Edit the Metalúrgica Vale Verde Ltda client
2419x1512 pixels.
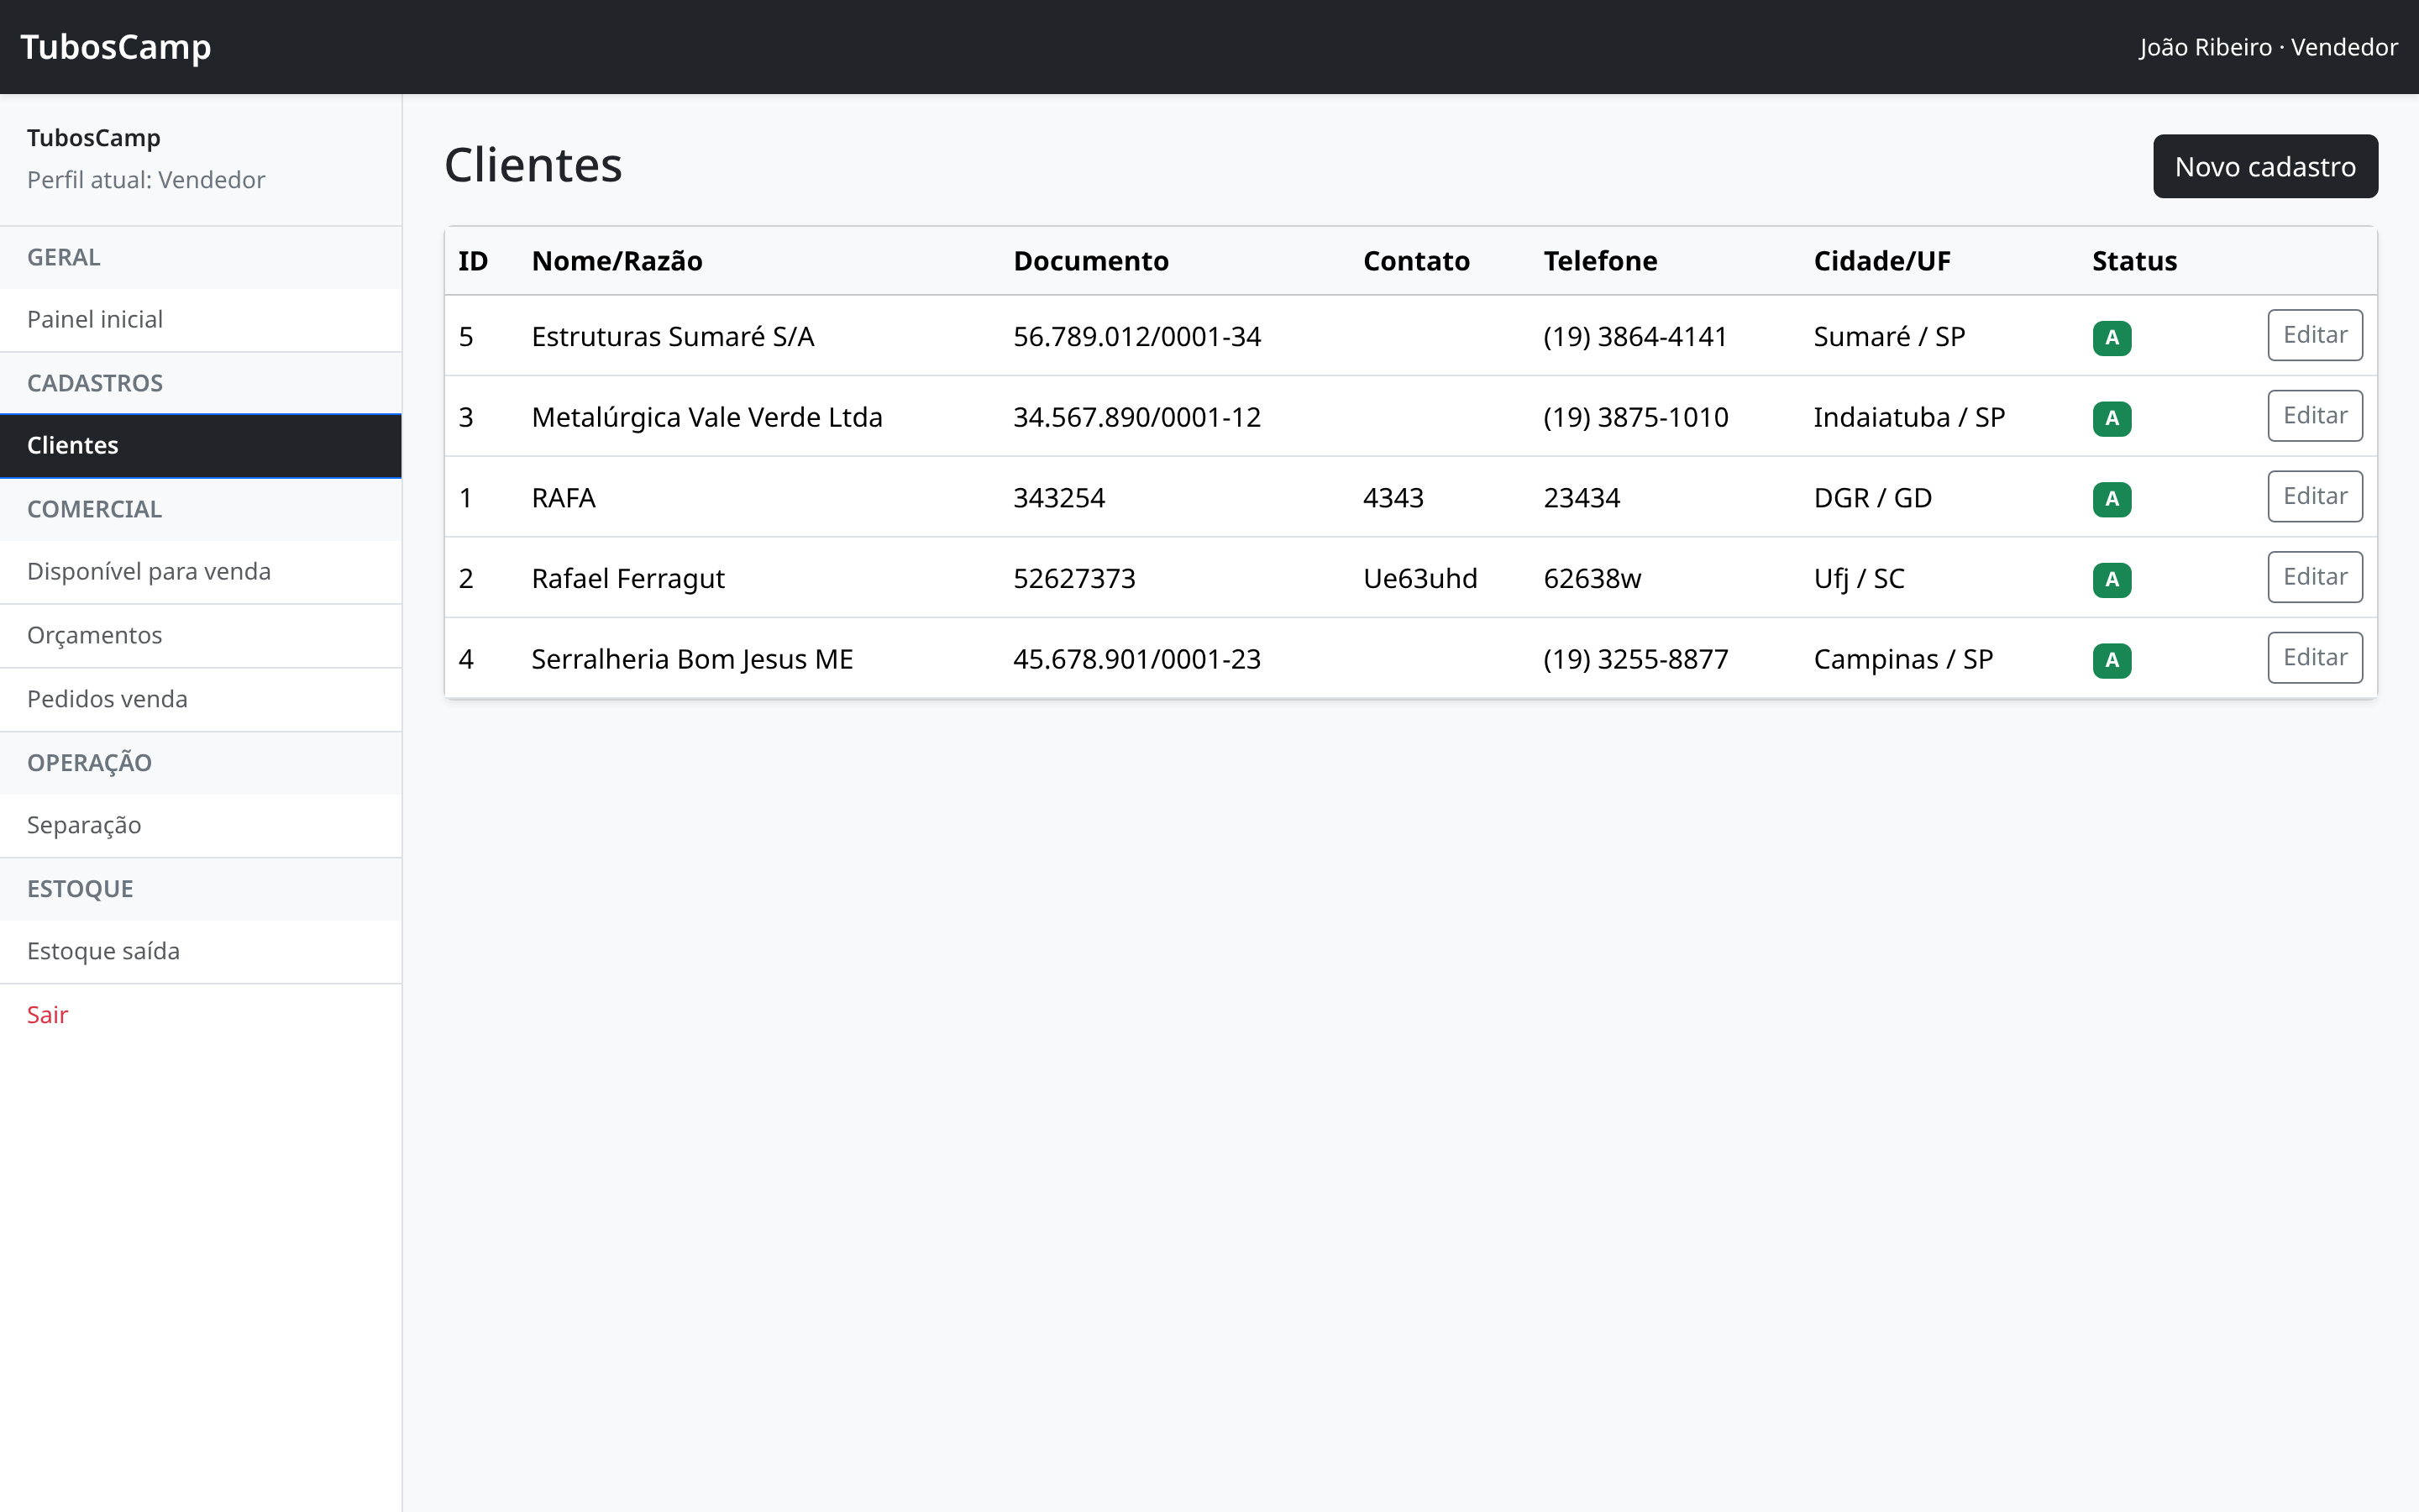click(2315, 416)
